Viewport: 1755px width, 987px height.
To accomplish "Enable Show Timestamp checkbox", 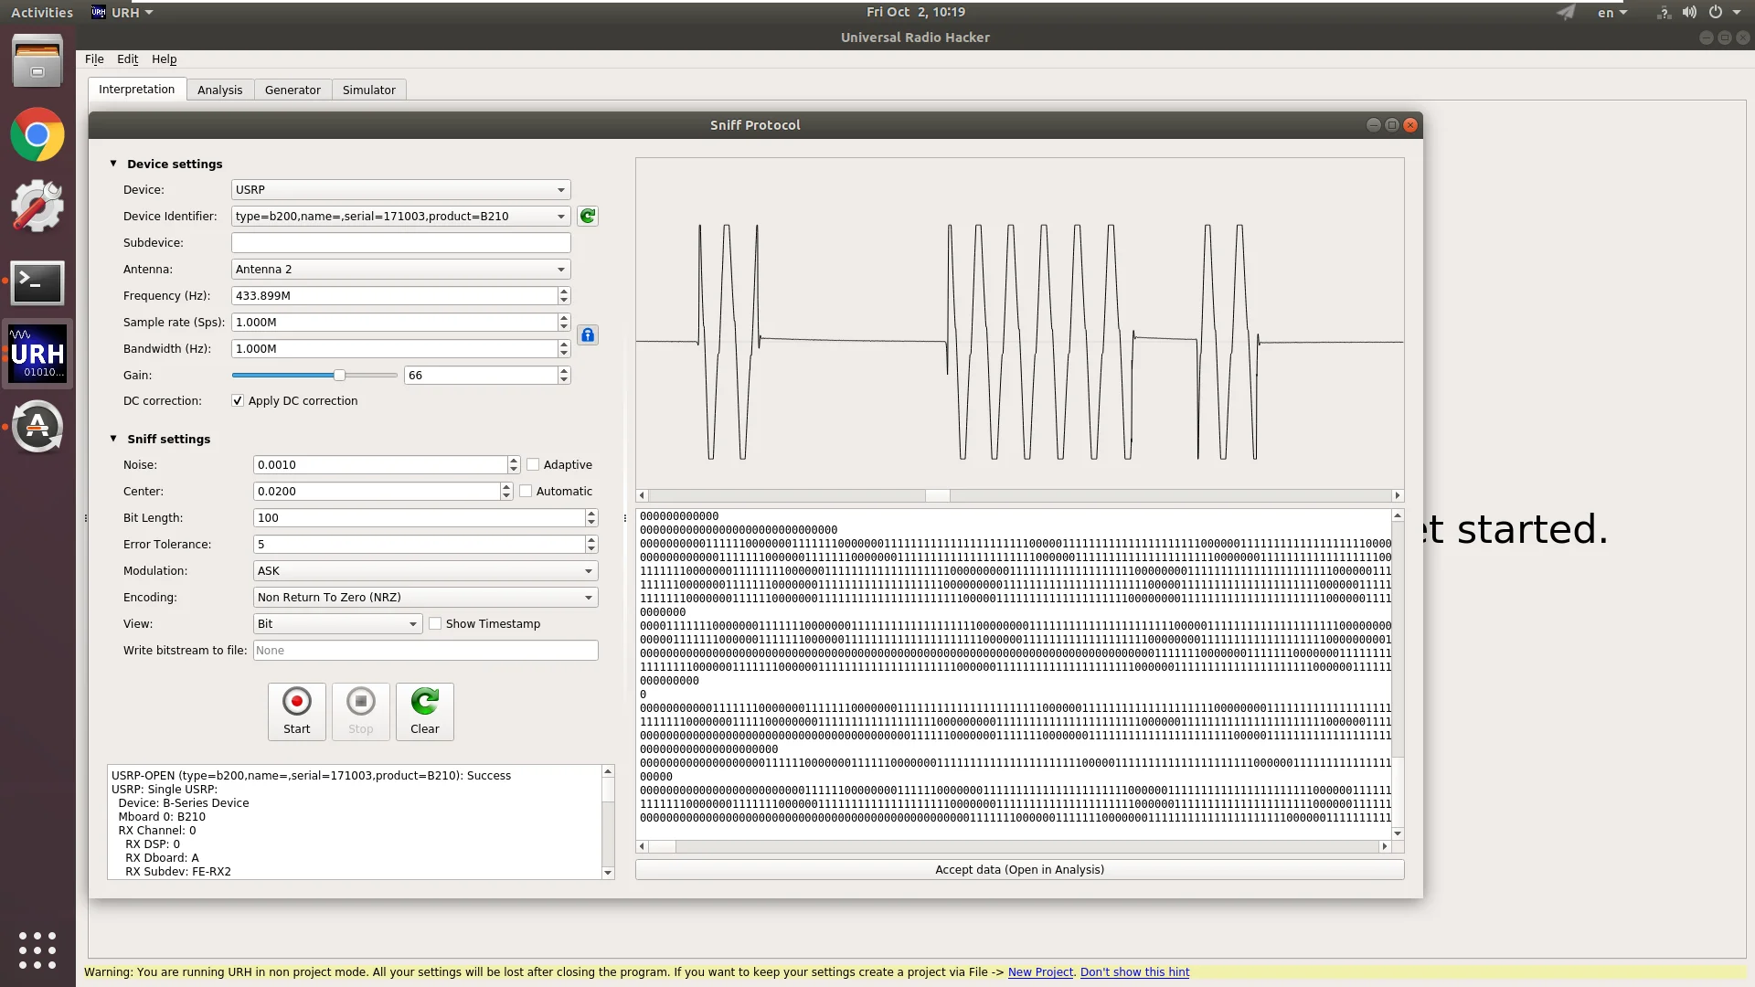I will click(x=435, y=624).
